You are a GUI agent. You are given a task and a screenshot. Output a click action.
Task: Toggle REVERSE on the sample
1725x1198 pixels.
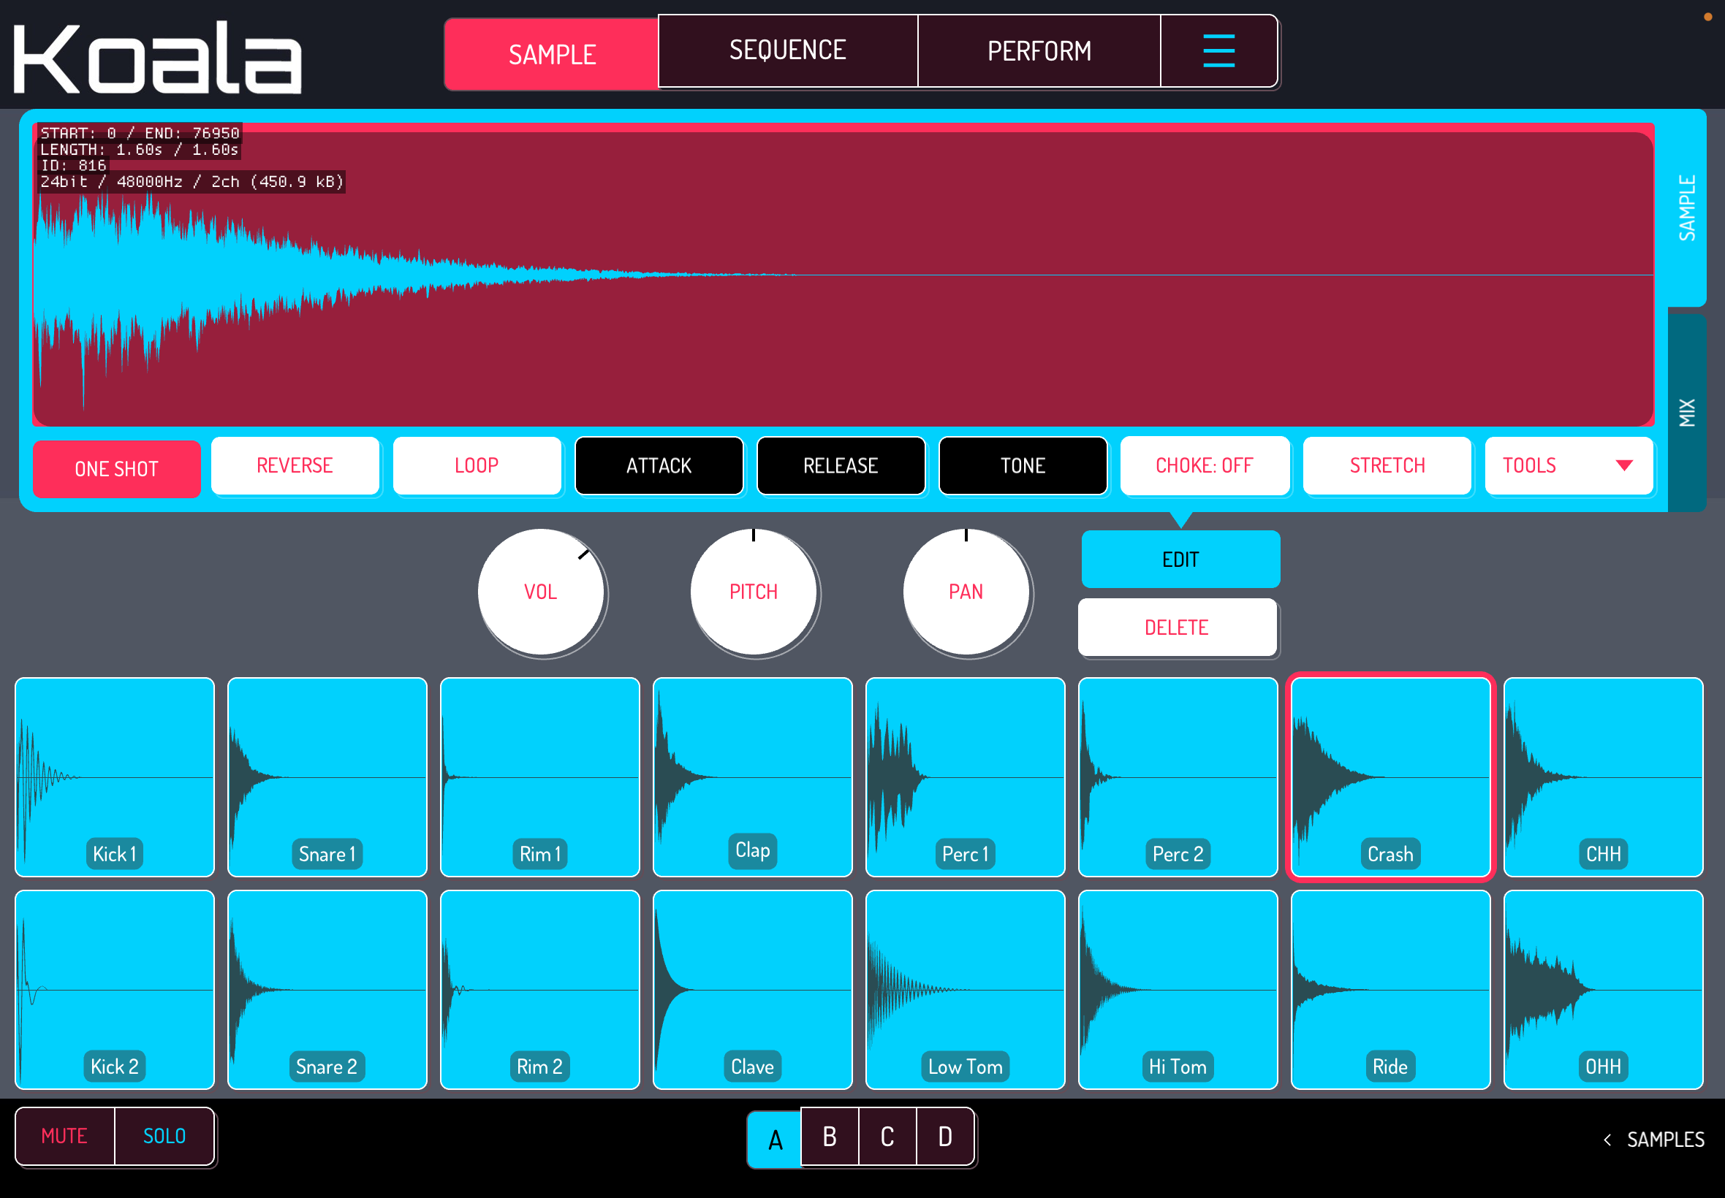tap(295, 465)
